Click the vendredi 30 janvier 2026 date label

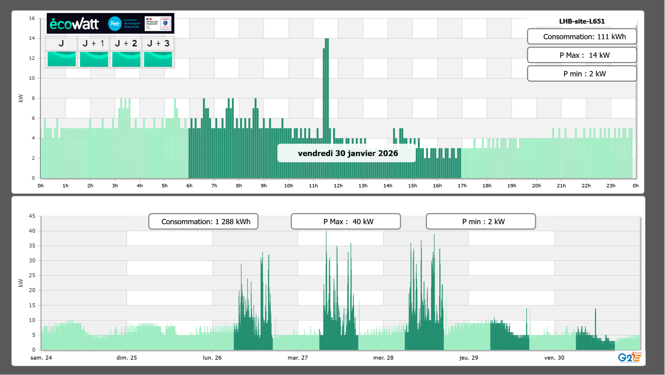347,153
